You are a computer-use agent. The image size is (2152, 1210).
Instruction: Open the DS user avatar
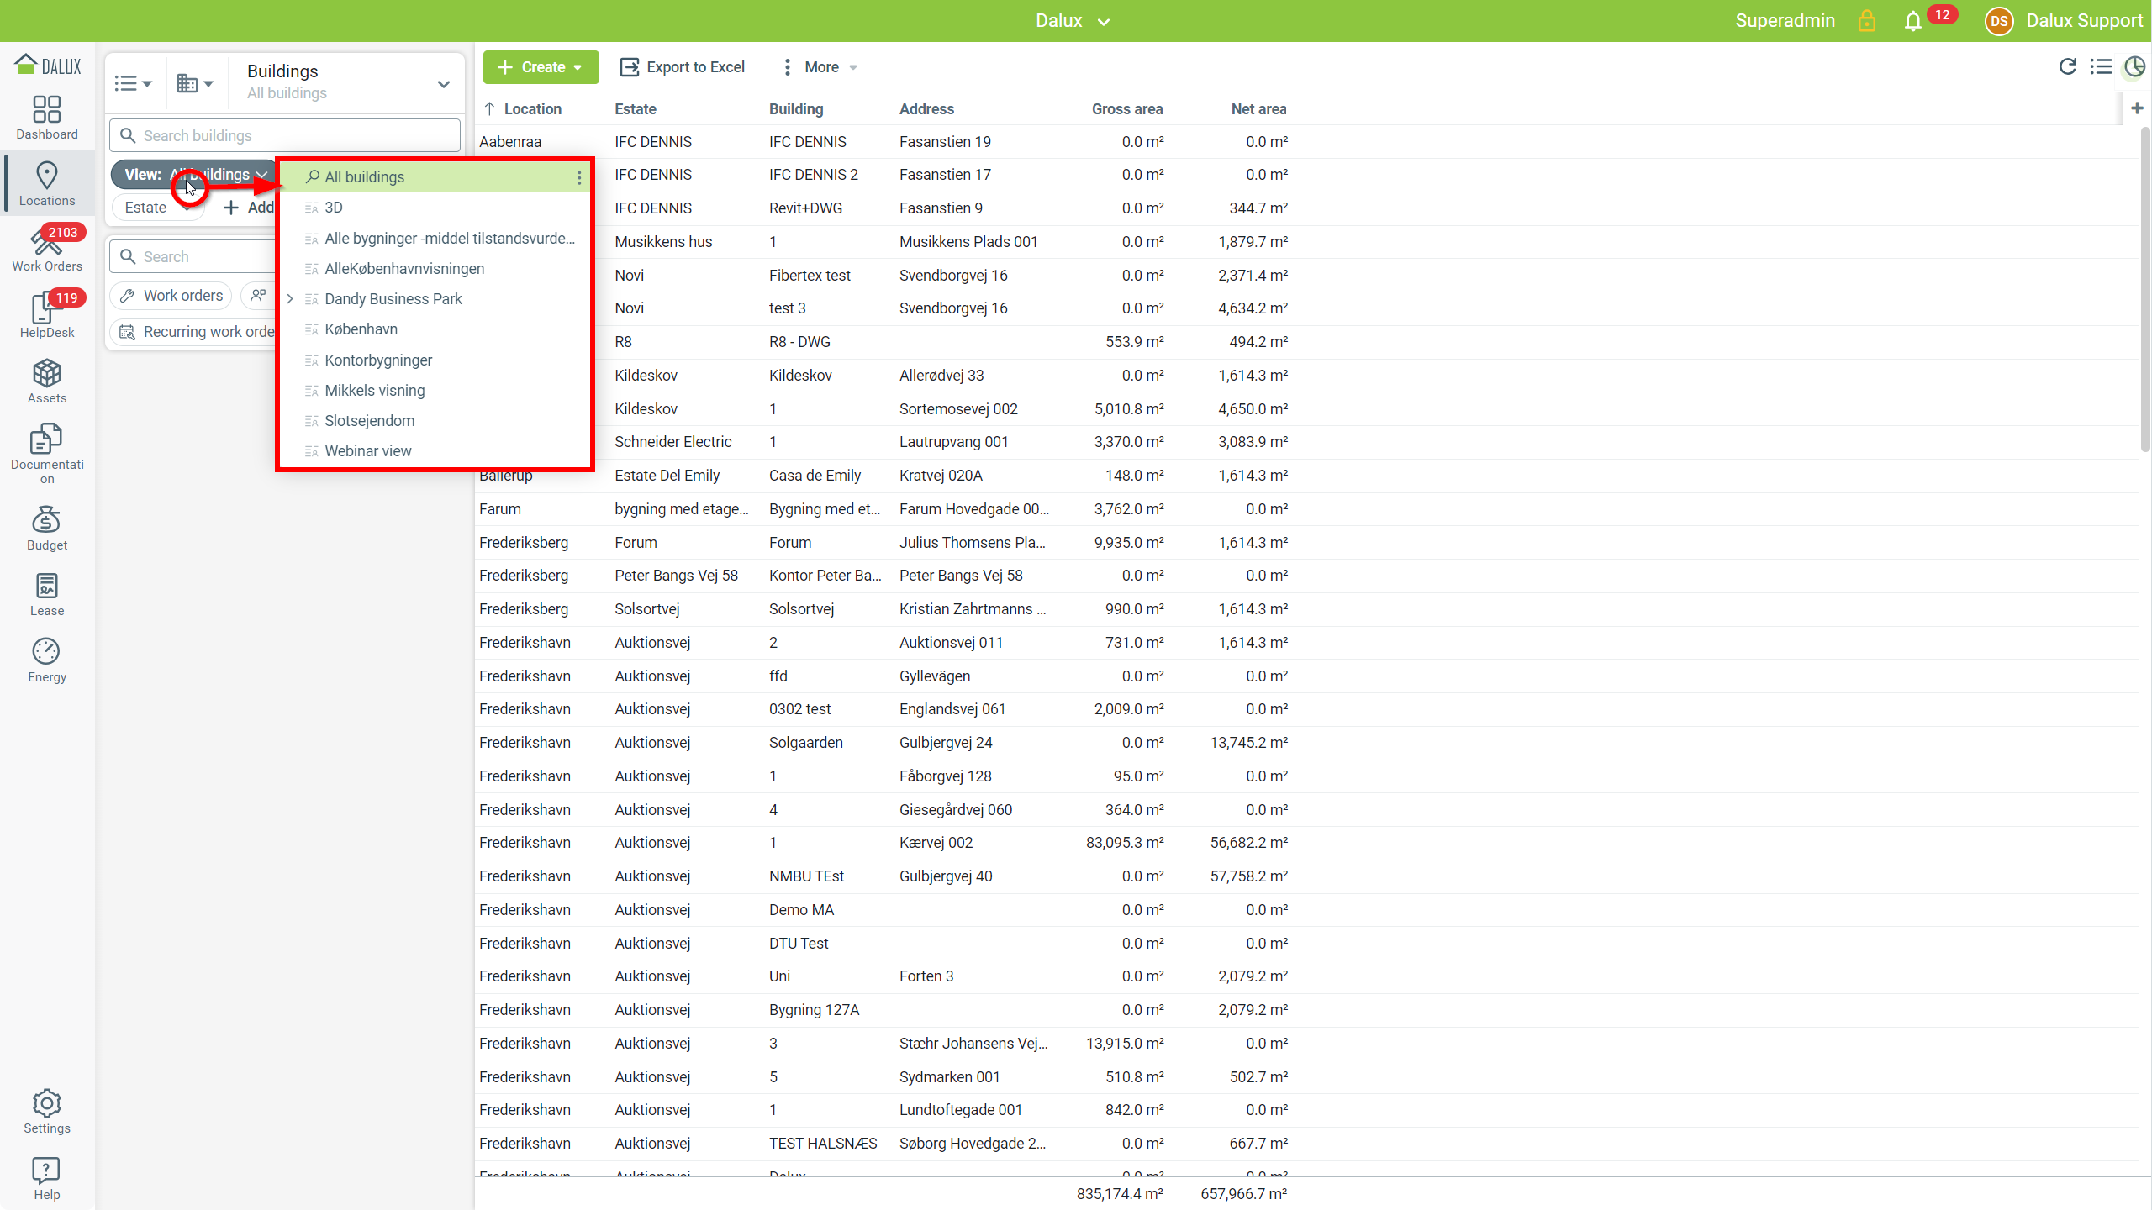(x=1999, y=21)
